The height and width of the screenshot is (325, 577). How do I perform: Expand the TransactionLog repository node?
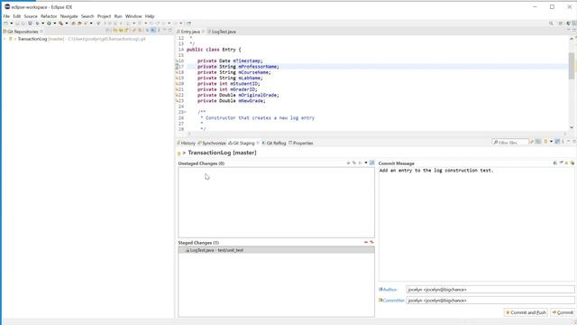click(x=5, y=39)
